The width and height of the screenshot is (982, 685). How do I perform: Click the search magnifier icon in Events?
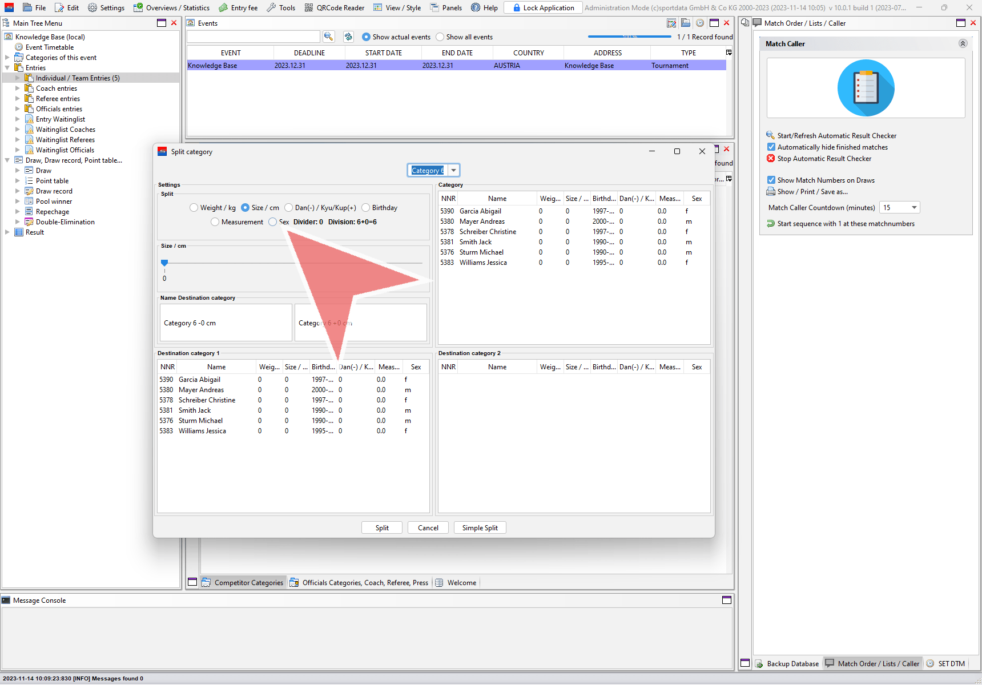tap(328, 37)
